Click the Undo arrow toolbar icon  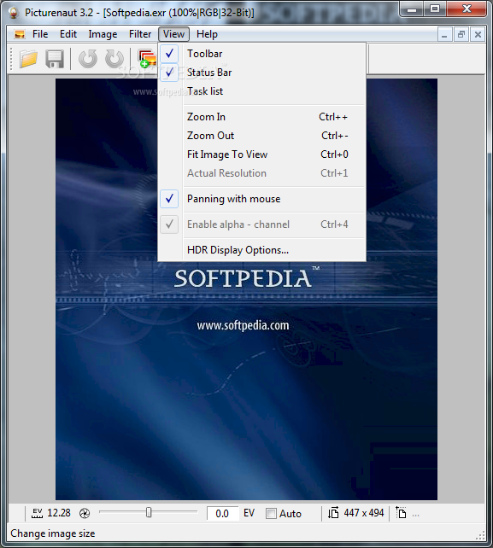coord(88,59)
